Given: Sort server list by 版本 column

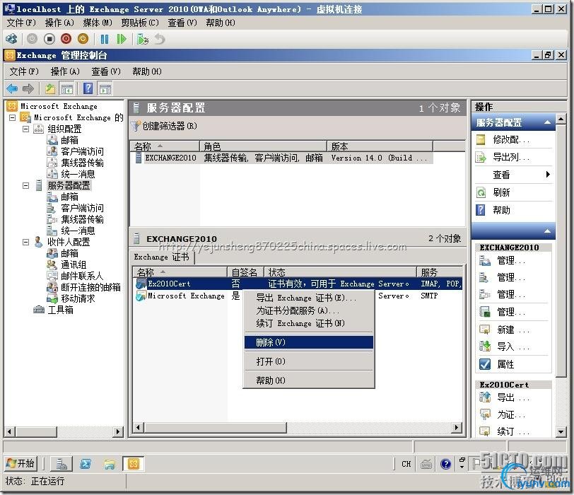Looking at the screenshot, I should pyautogui.click(x=380, y=146).
